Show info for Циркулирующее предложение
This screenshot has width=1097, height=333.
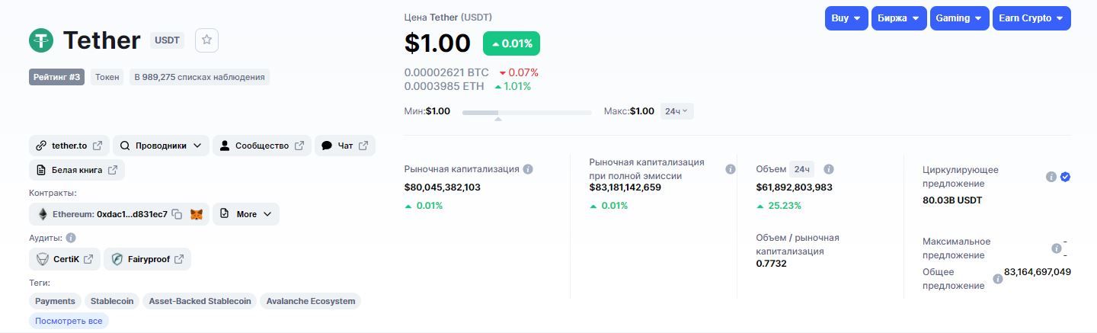point(1051,177)
